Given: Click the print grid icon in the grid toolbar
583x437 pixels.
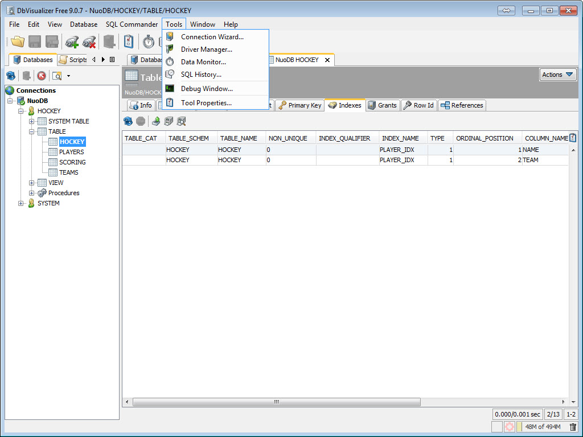Looking at the screenshot, I should click(x=169, y=121).
